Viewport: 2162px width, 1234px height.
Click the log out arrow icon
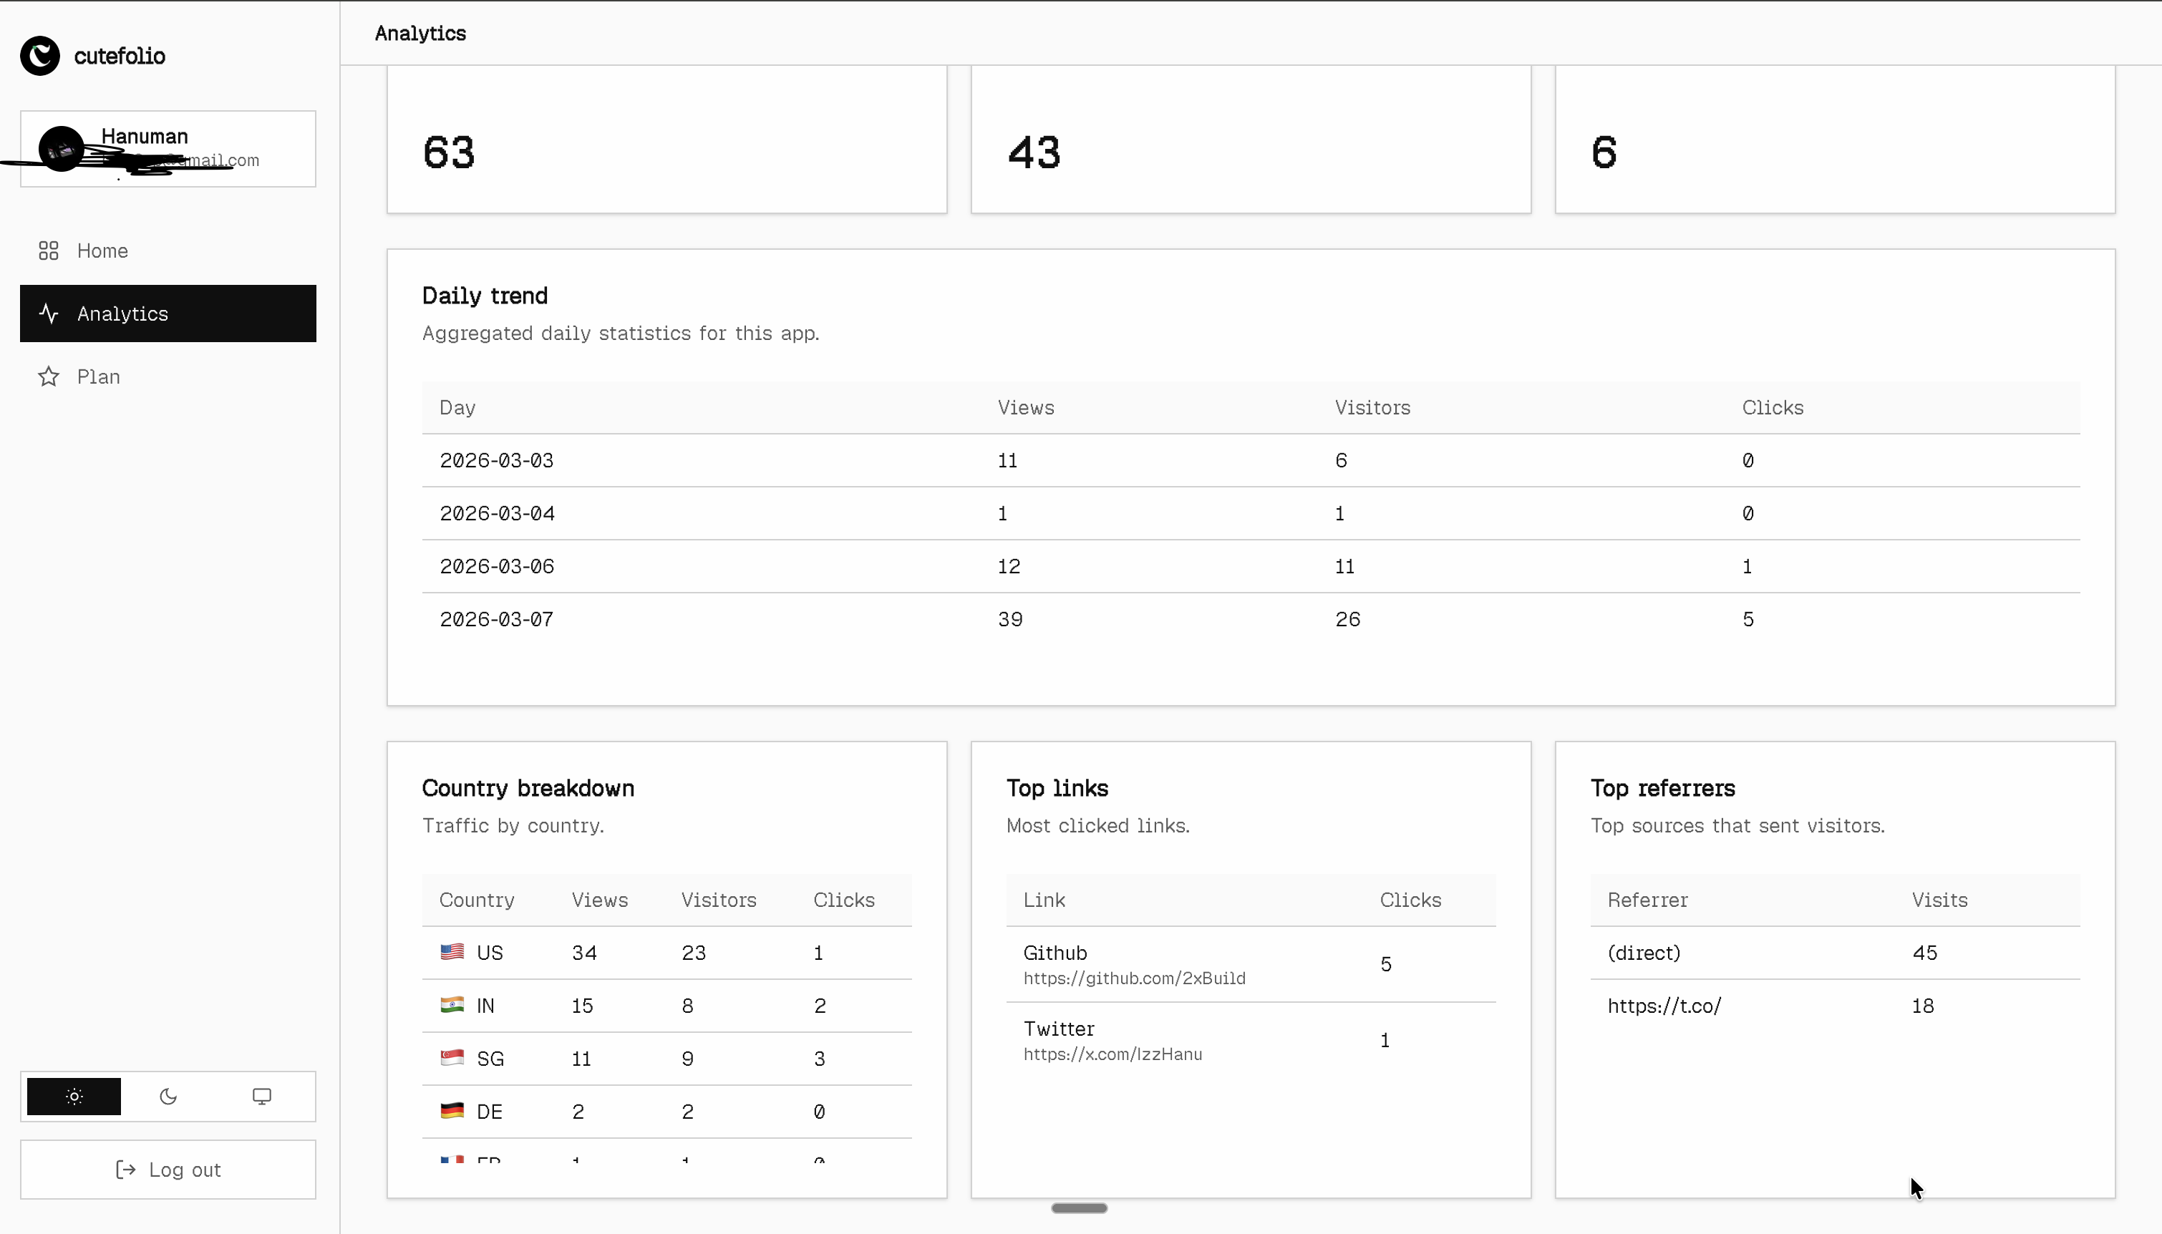(x=125, y=1170)
